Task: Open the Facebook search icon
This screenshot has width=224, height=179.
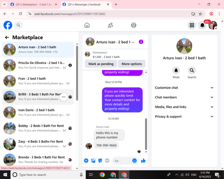Action: (x=18, y=25)
